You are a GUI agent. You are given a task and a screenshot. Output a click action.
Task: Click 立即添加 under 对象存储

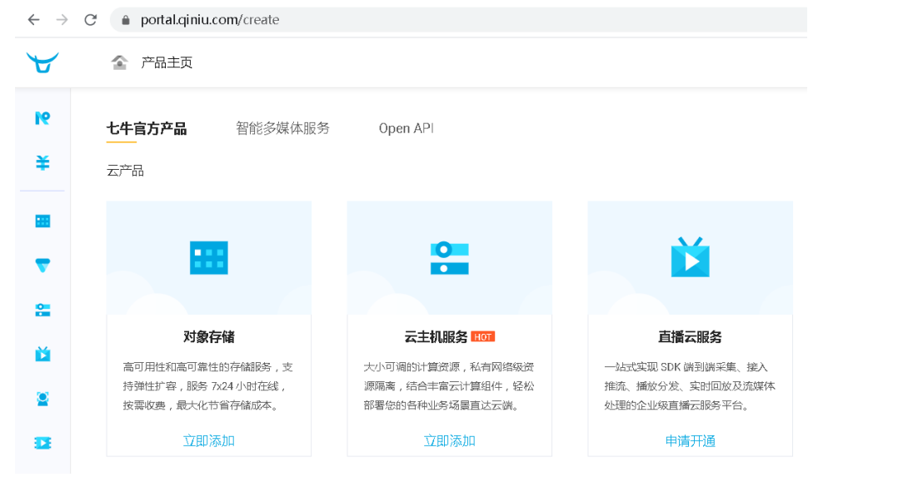click(x=208, y=441)
